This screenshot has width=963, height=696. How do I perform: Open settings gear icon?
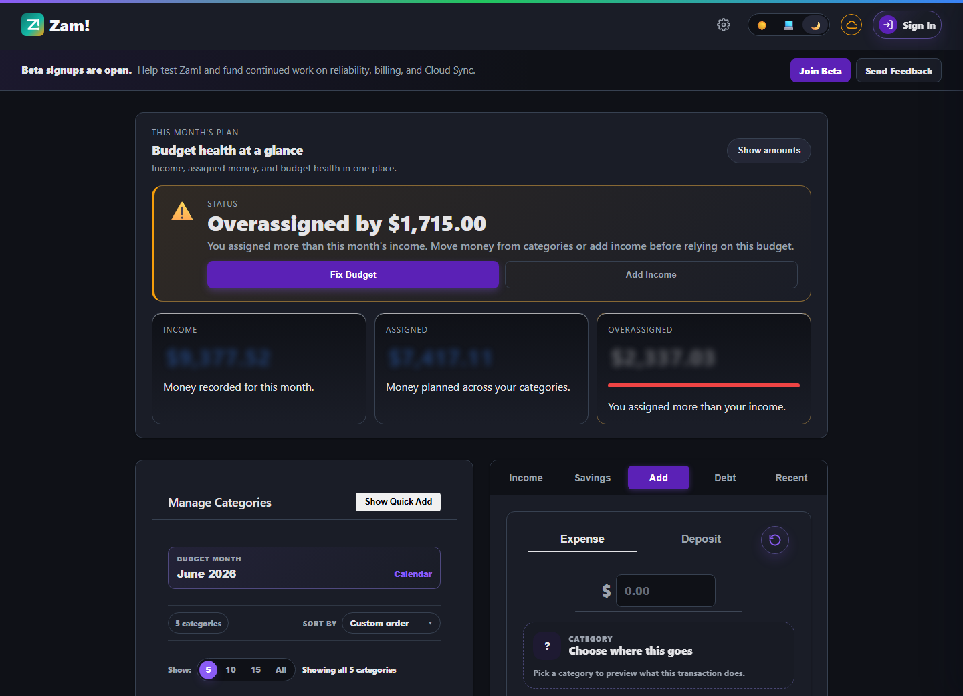point(724,25)
